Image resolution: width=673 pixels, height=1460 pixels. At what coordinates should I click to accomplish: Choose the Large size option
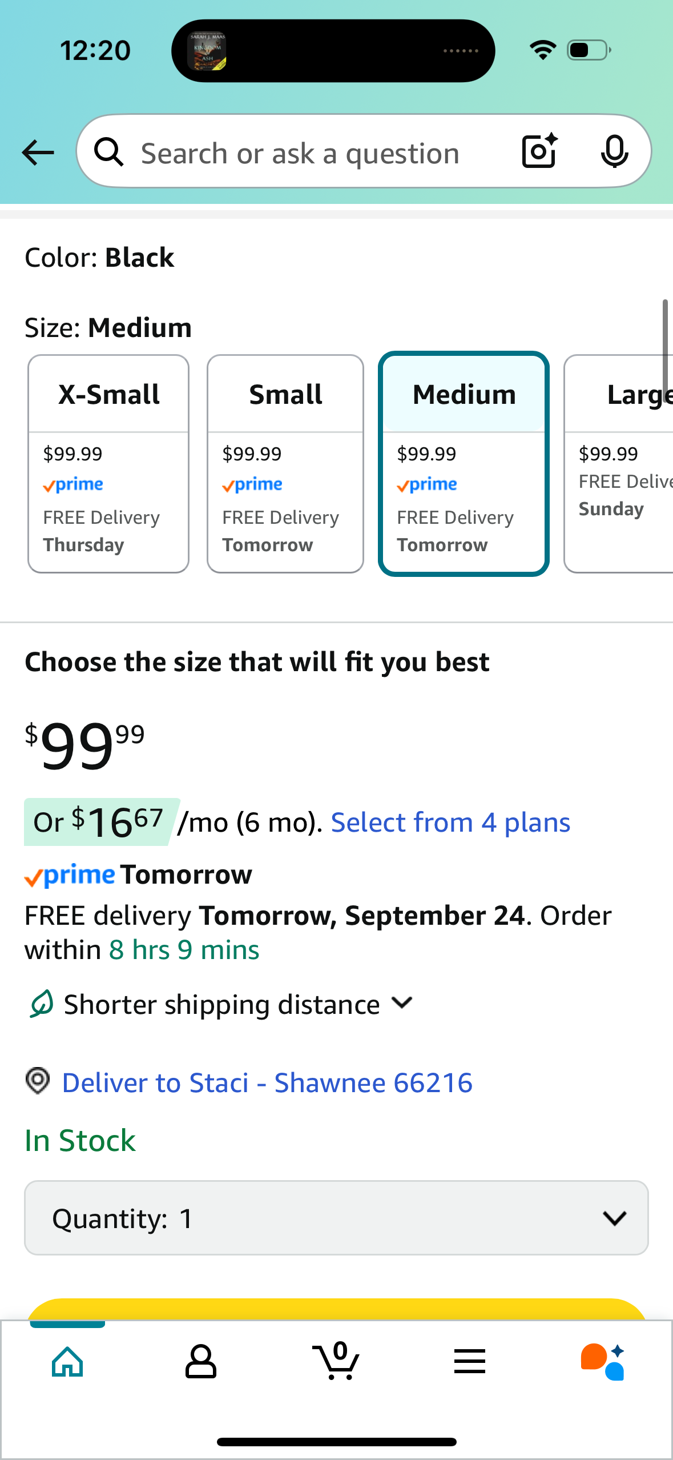(x=619, y=463)
